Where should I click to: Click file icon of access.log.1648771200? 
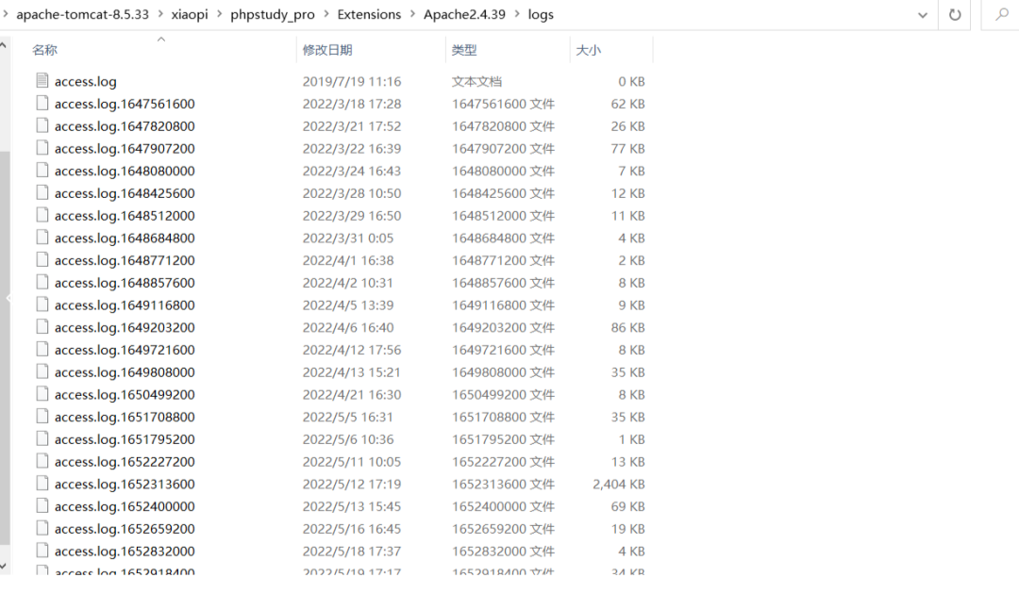click(x=42, y=259)
